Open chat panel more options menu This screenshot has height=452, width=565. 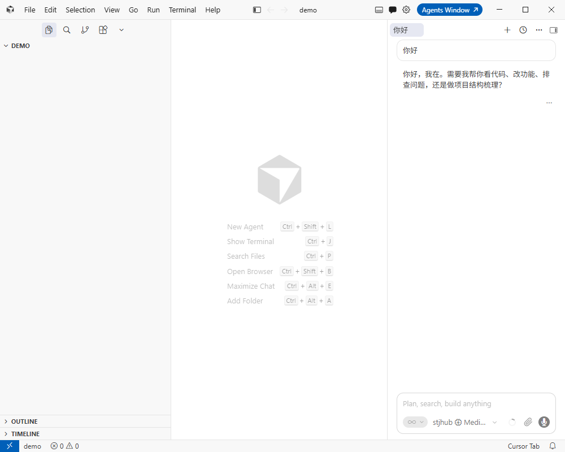539,30
